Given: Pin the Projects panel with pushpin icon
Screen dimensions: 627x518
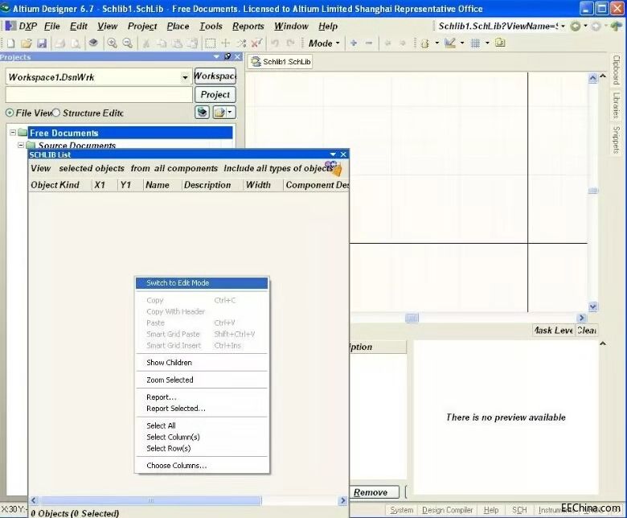Looking at the screenshot, I should click(227, 57).
